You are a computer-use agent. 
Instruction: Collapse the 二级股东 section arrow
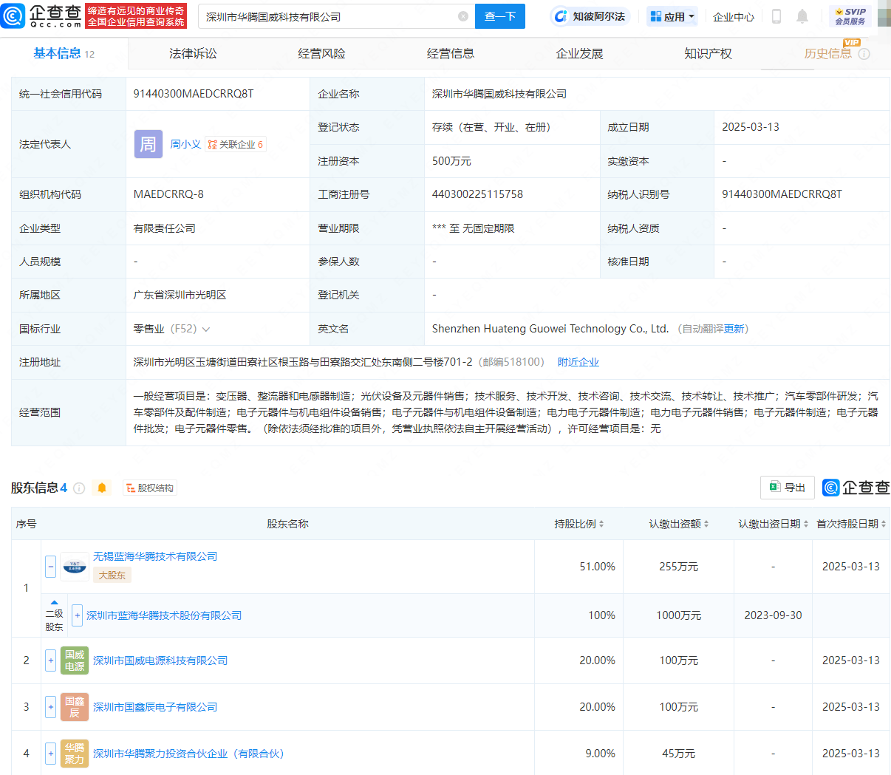click(54, 602)
